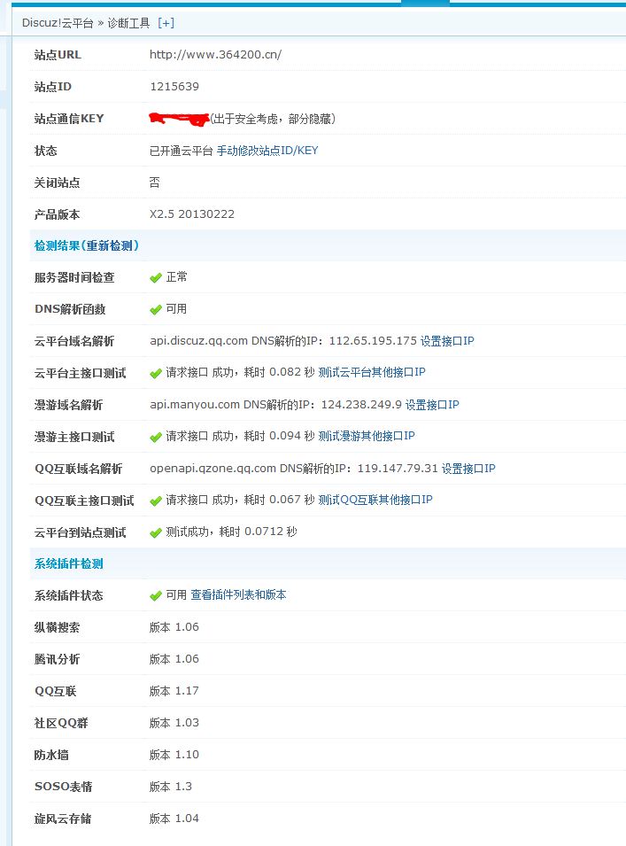Click IP address 124.238.249.9
This screenshot has width=626, height=846.
[x=361, y=405]
